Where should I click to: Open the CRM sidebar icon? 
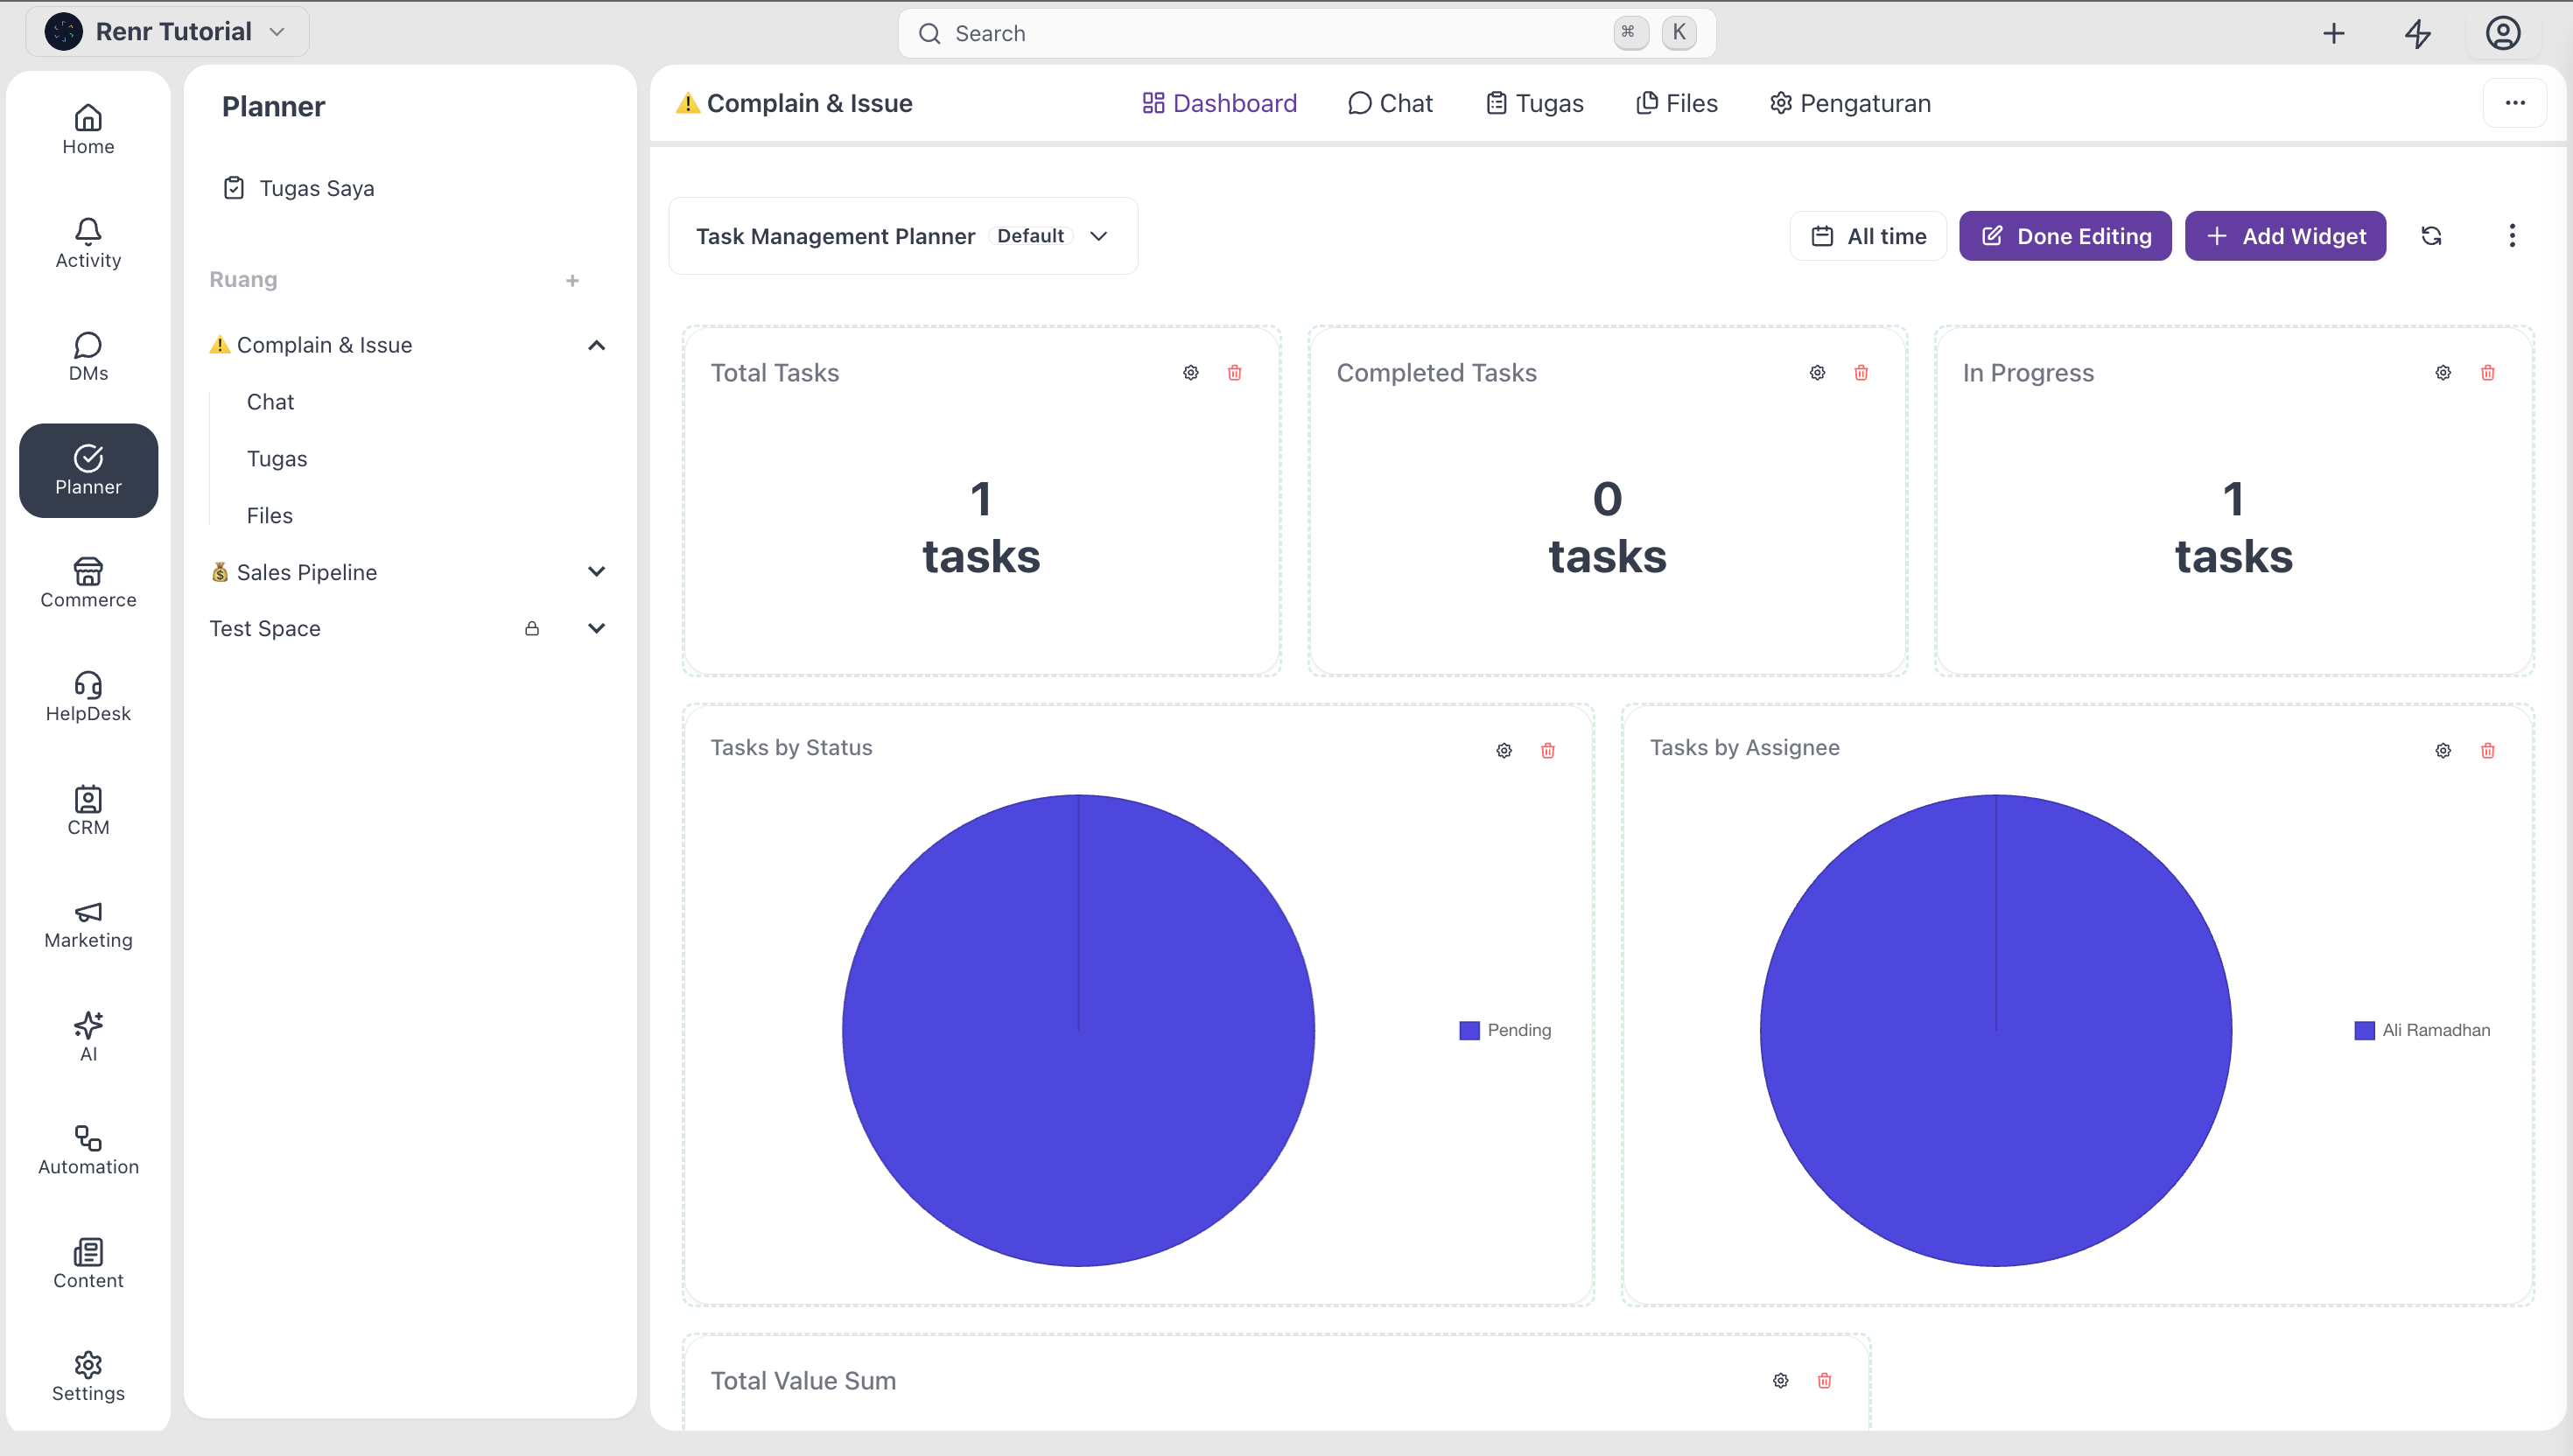[88, 810]
